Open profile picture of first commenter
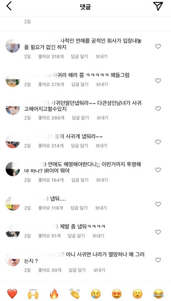 tap(12, 45)
